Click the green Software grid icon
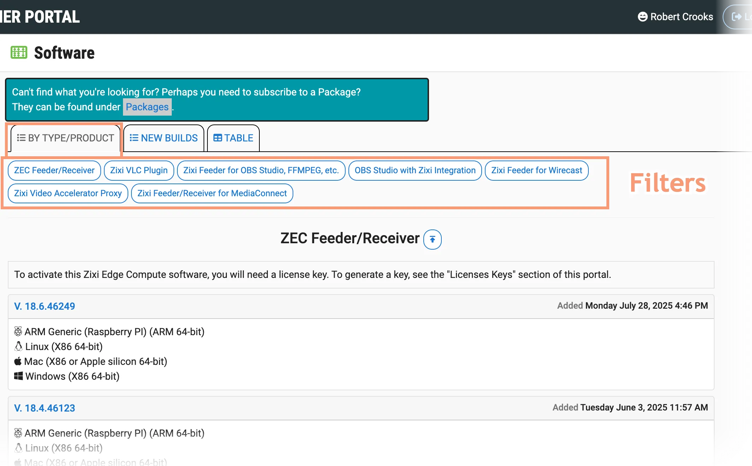The image size is (752, 466). tap(19, 52)
